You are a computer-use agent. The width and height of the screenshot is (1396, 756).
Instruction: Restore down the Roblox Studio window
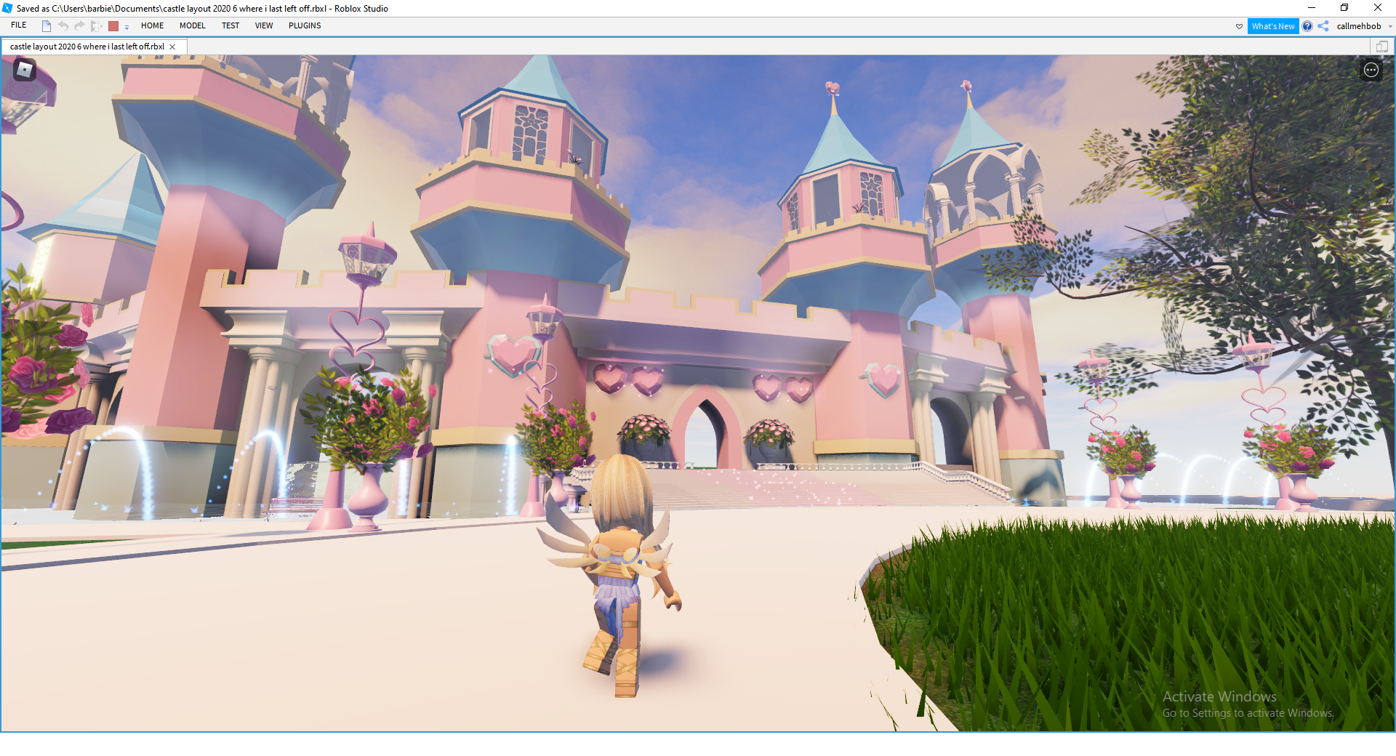(x=1344, y=8)
